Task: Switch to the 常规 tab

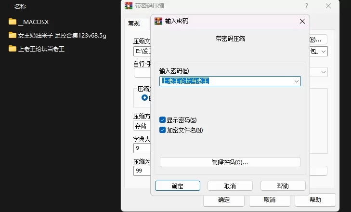Action: click(134, 23)
